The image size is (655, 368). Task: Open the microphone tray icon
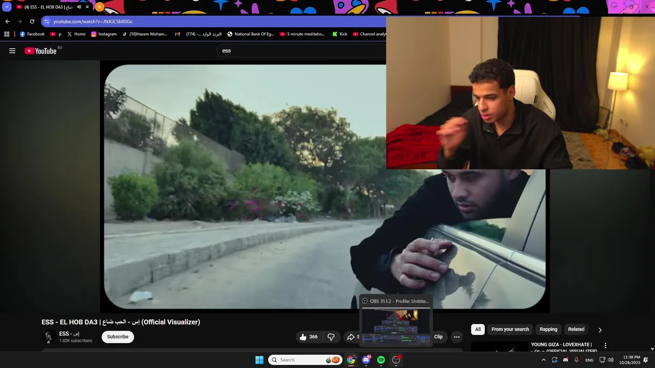click(577, 360)
